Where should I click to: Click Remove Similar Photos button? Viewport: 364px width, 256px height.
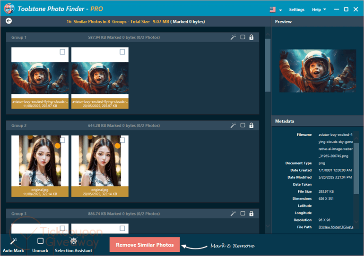pos(145,245)
